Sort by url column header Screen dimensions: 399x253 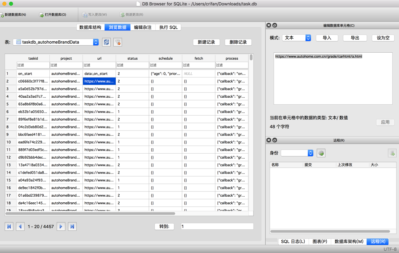point(99,58)
